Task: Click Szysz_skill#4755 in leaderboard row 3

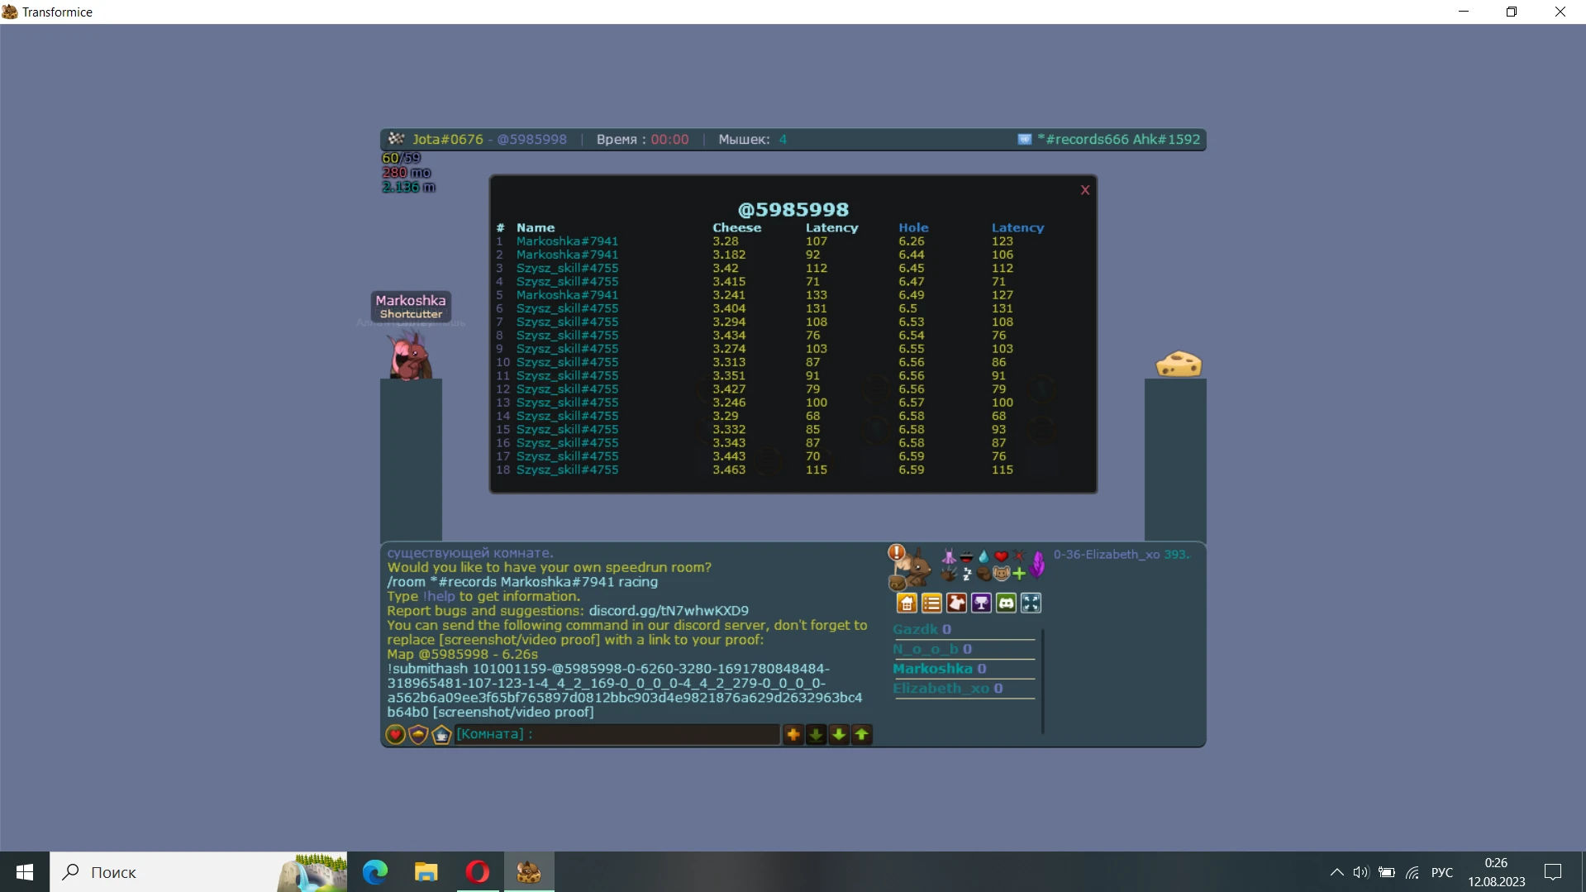Action: 567,268
